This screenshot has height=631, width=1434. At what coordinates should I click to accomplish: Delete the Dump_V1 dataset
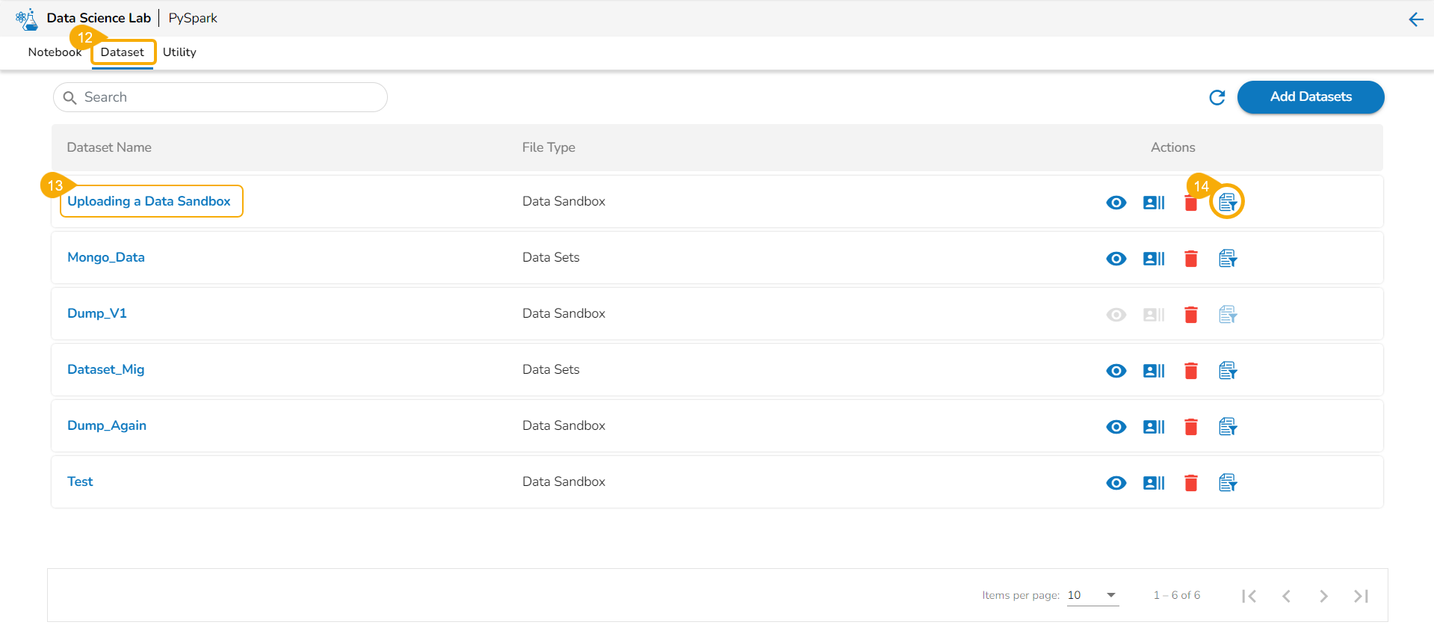tap(1190, 315)
